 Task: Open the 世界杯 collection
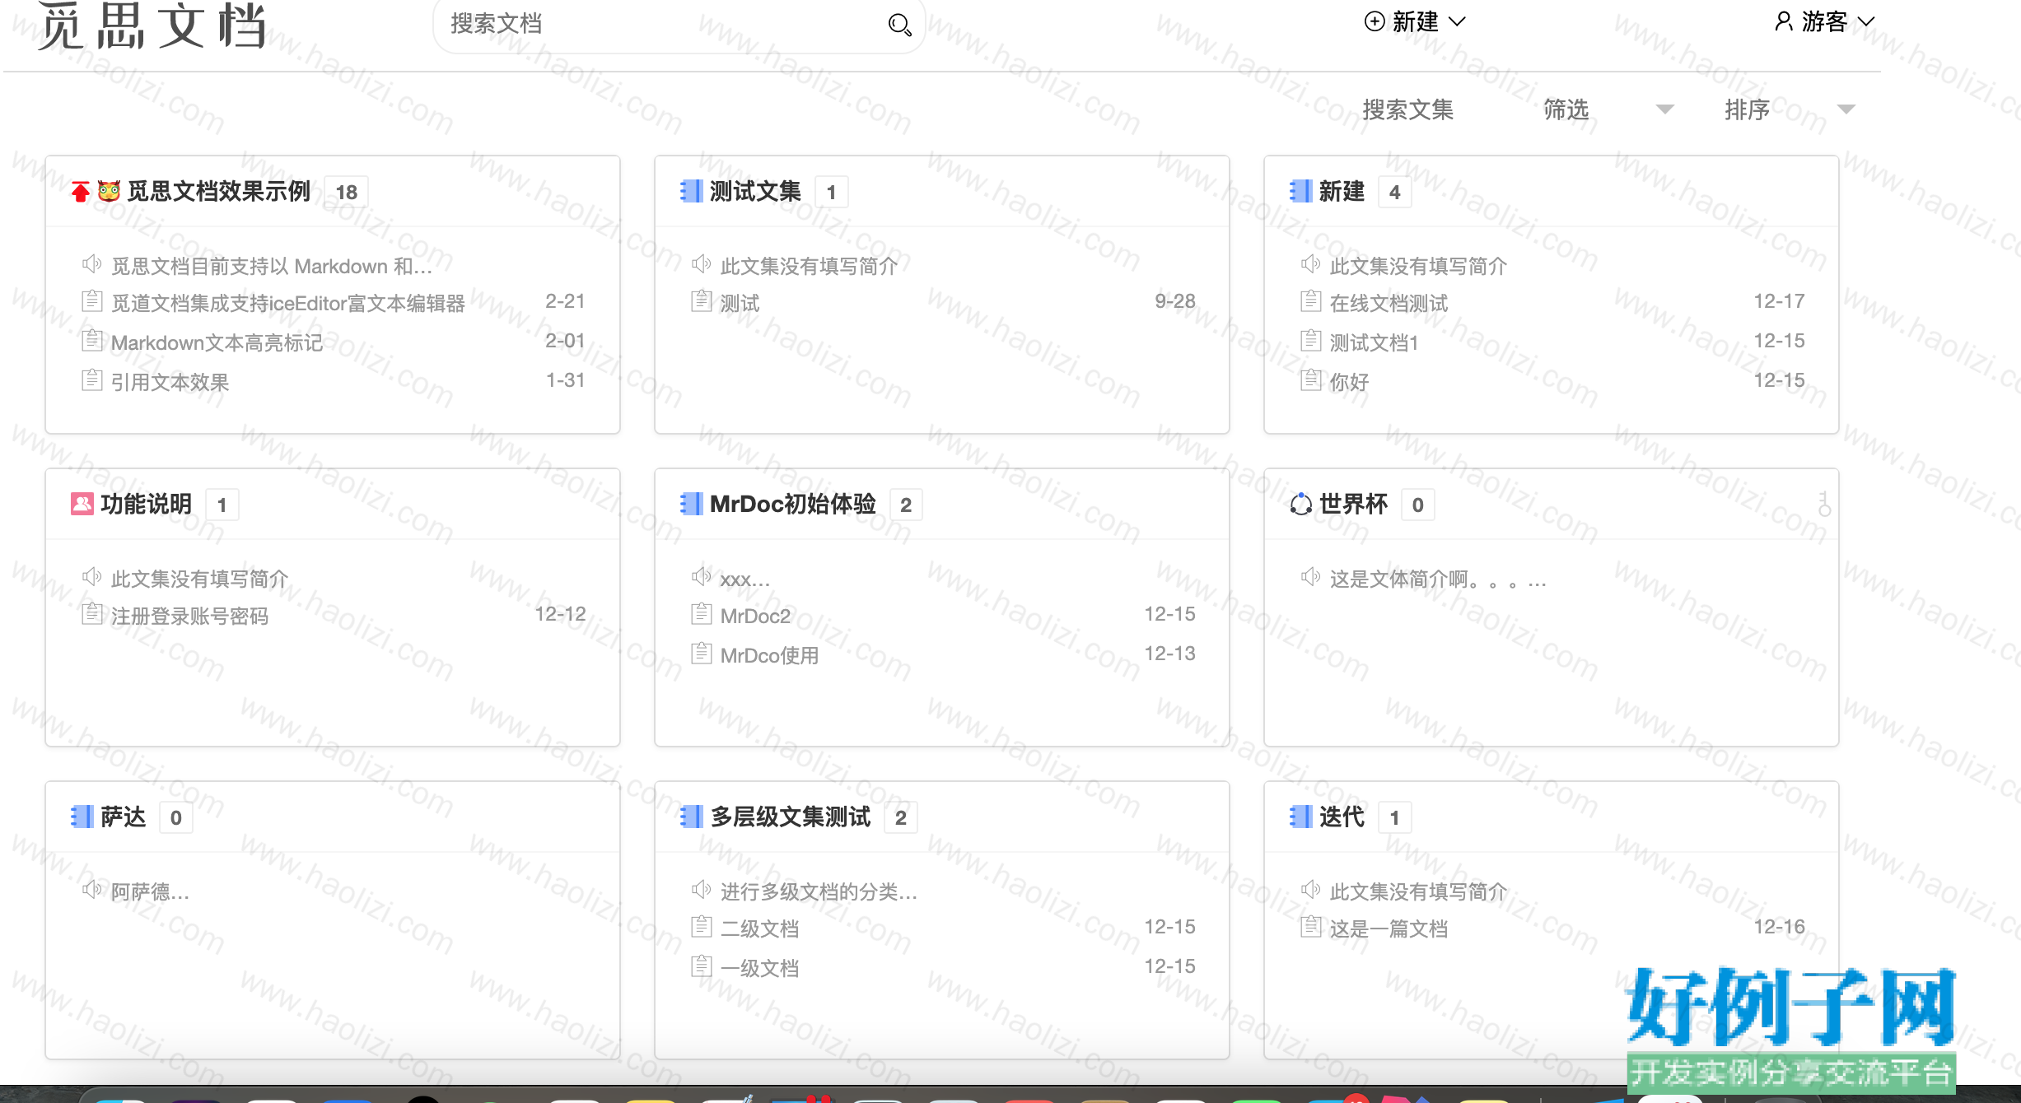pos(1353,504)
